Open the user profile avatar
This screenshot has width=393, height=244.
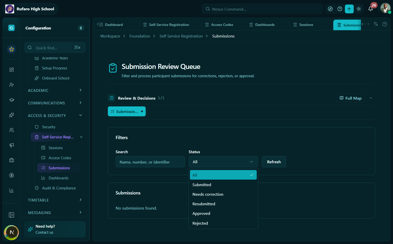pos(385,8)
